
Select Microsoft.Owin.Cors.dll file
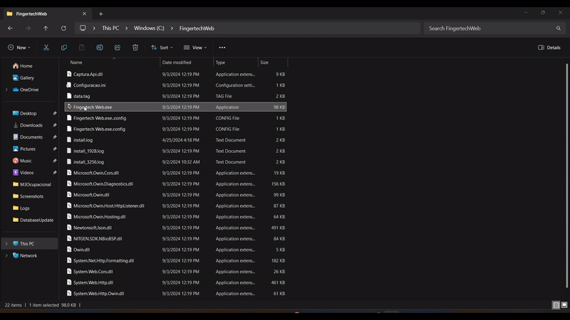(175, 173)
